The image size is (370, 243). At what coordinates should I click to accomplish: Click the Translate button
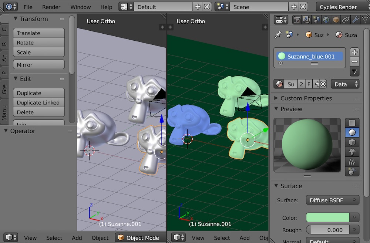point(39,33)
